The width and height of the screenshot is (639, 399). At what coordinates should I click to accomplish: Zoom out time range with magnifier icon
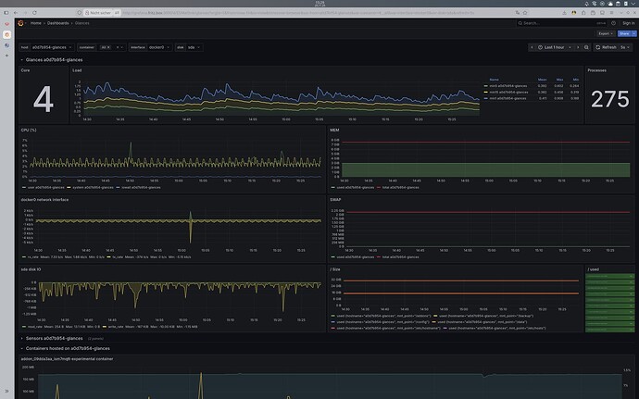point(586,47)
